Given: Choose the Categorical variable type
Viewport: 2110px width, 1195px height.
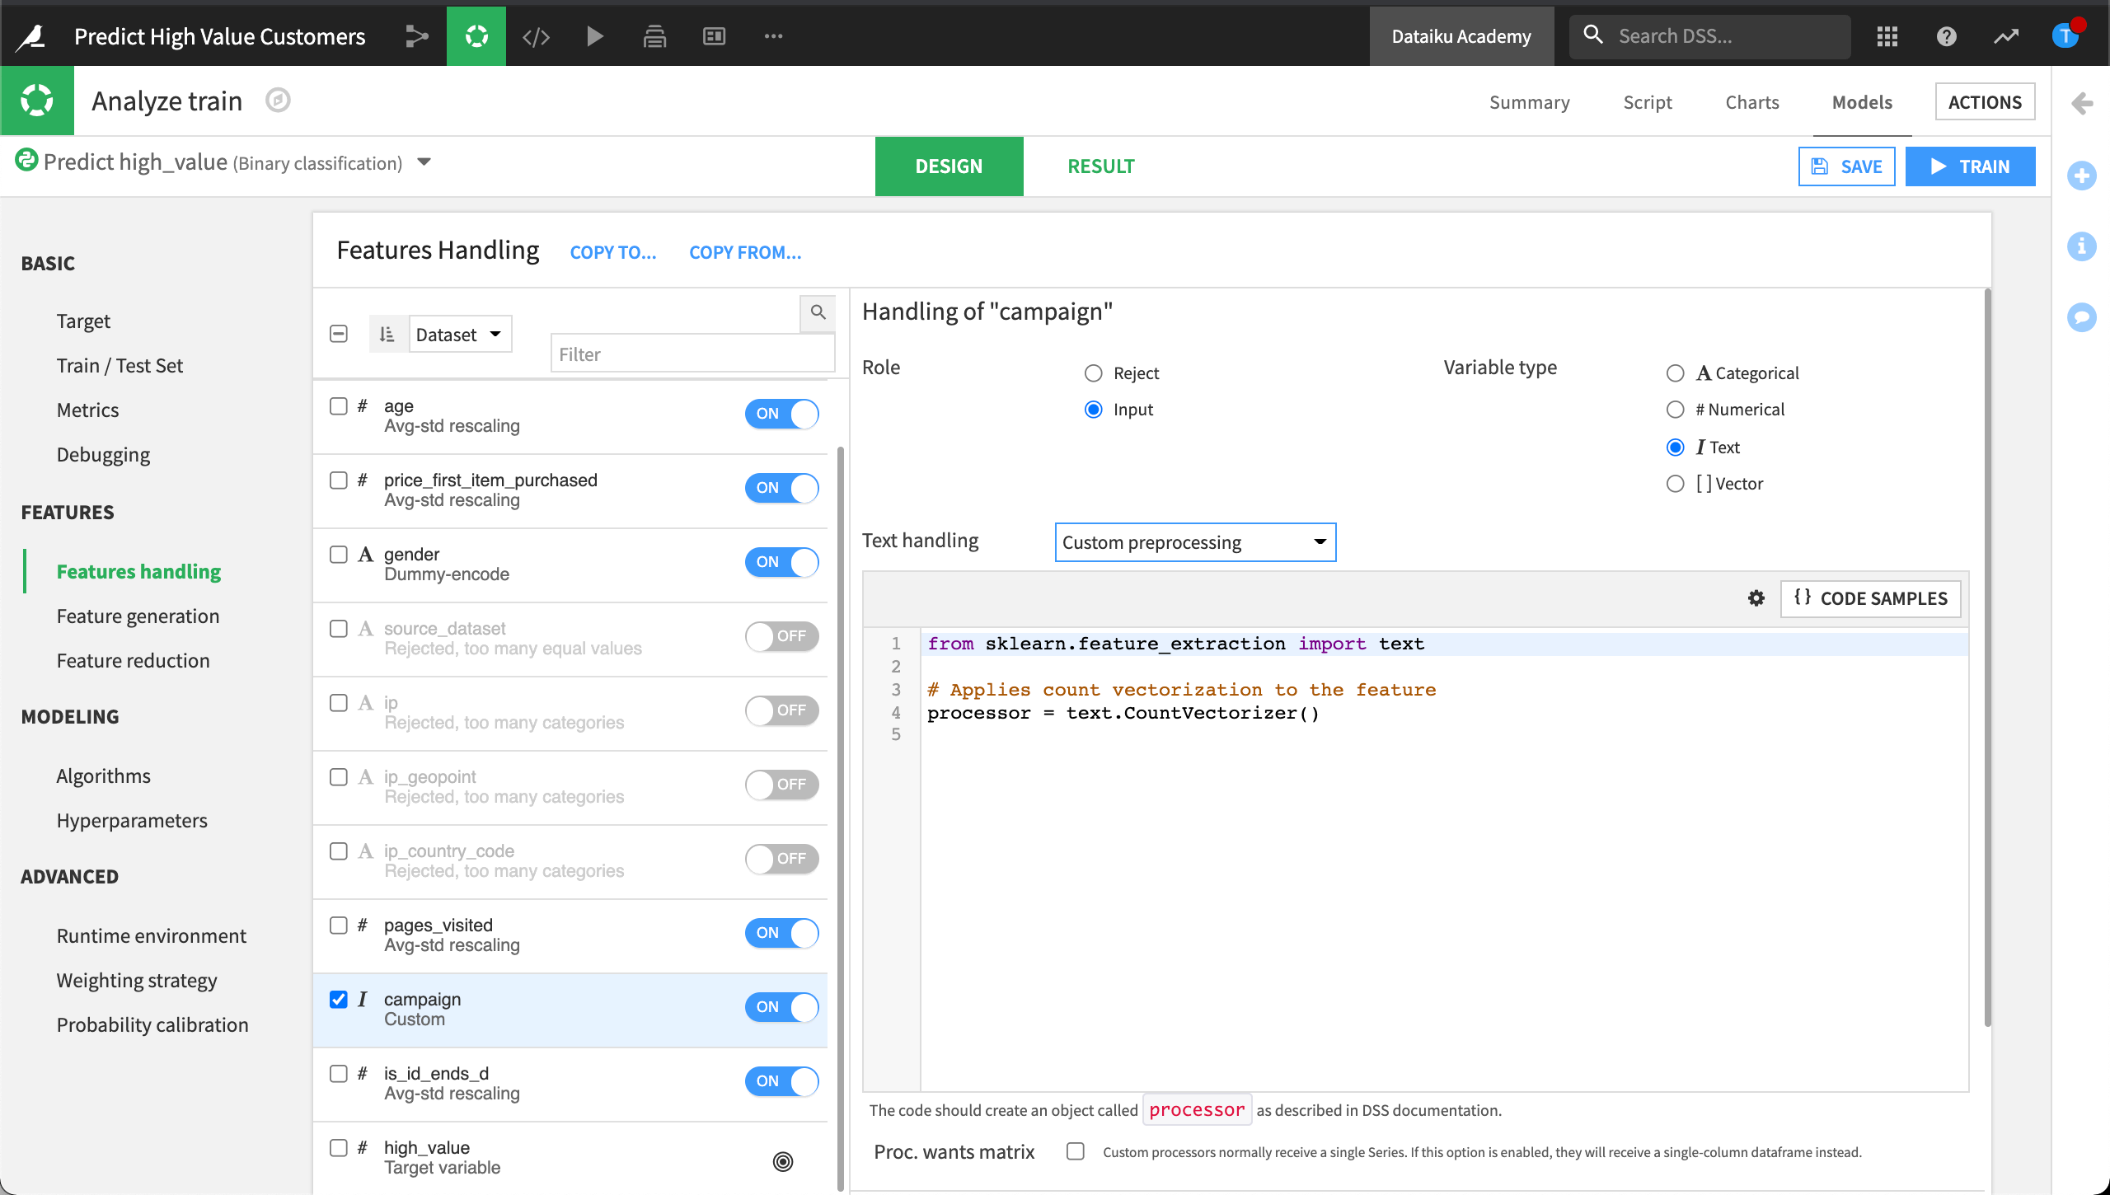Looking at the screenshot, I should [1676, 373].
